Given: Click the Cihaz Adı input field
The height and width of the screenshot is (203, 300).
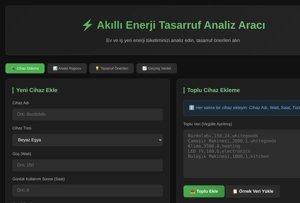Looking at the screenshot, I should click(87, 114).
